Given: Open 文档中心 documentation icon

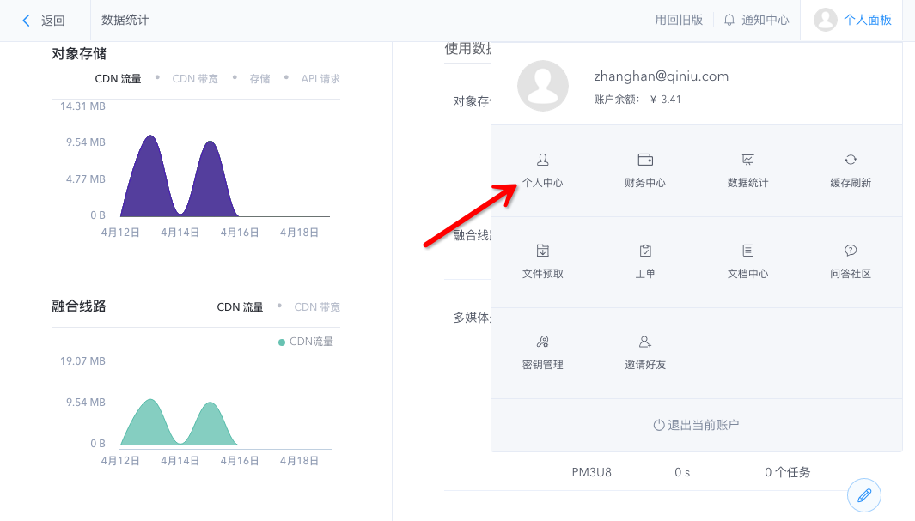Looking at the screenshot, I should tap(747, 261).
